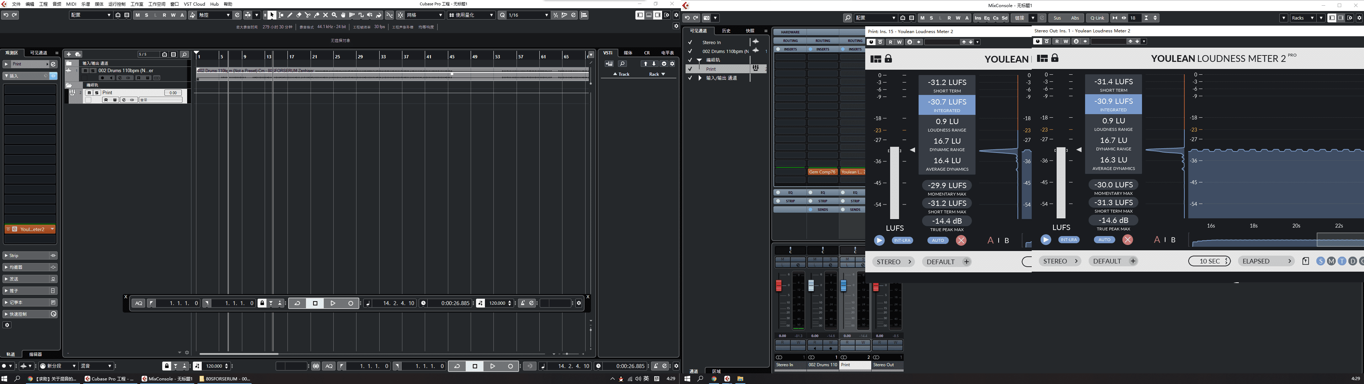Image resolution: width=1364 pixels, height=384 pixels.
Task: Toggle Print channel visibility checkmark in MixConsole
Action: (x=690, y=69)
